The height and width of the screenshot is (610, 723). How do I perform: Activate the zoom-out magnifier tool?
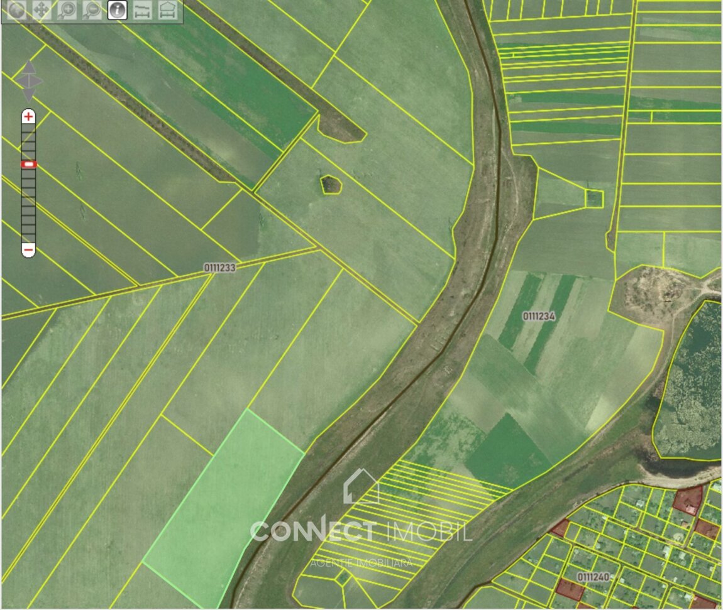tap(92, 10)
